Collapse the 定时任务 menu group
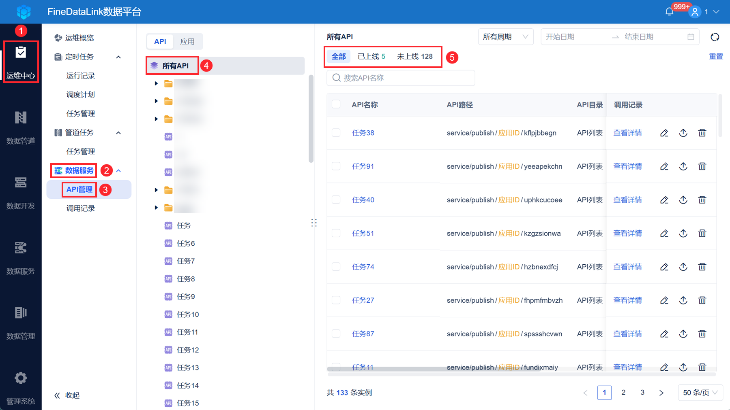 click(118, 57)
